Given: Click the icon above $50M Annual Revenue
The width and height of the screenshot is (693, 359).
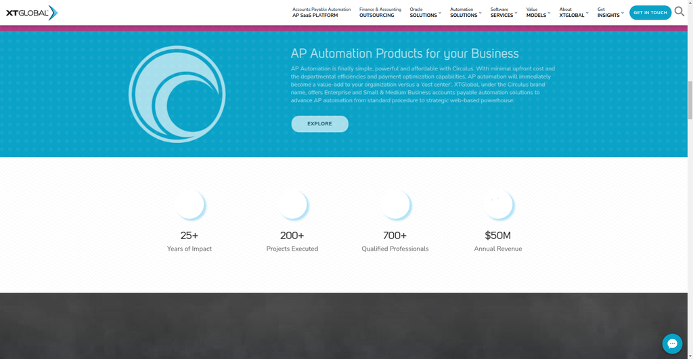Looking at the screenshot, I should [x=498, y=205].
